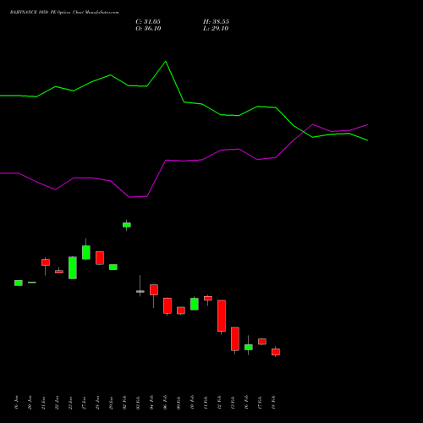The height and width of the screenshot is (423, 423).
Task: Select the green candle above 27 Jan
Action: (x=86, y=252)
